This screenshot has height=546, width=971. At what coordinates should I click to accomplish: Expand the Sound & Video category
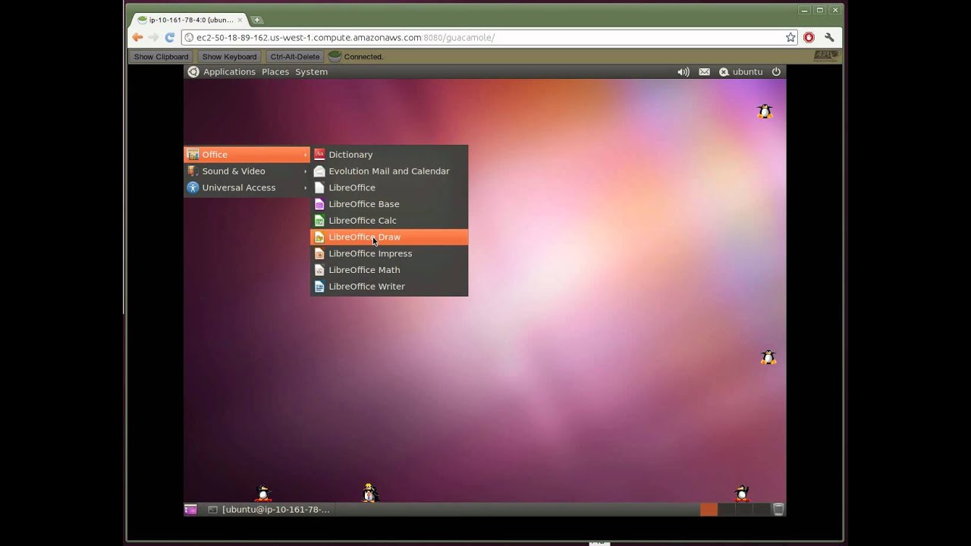coord(247,171)
